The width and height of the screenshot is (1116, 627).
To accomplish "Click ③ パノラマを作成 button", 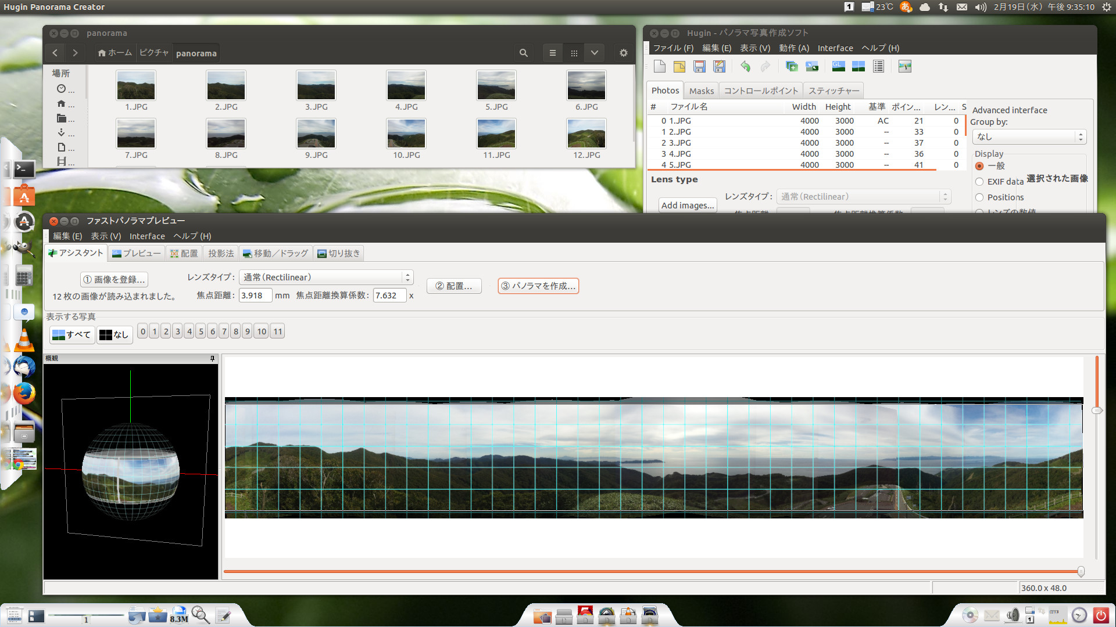I will [x=538, y=286].
